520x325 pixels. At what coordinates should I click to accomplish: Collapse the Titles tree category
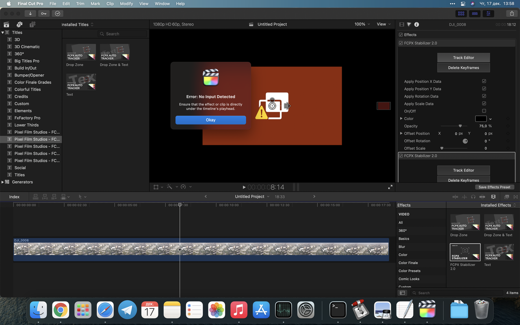coord(3,32)
